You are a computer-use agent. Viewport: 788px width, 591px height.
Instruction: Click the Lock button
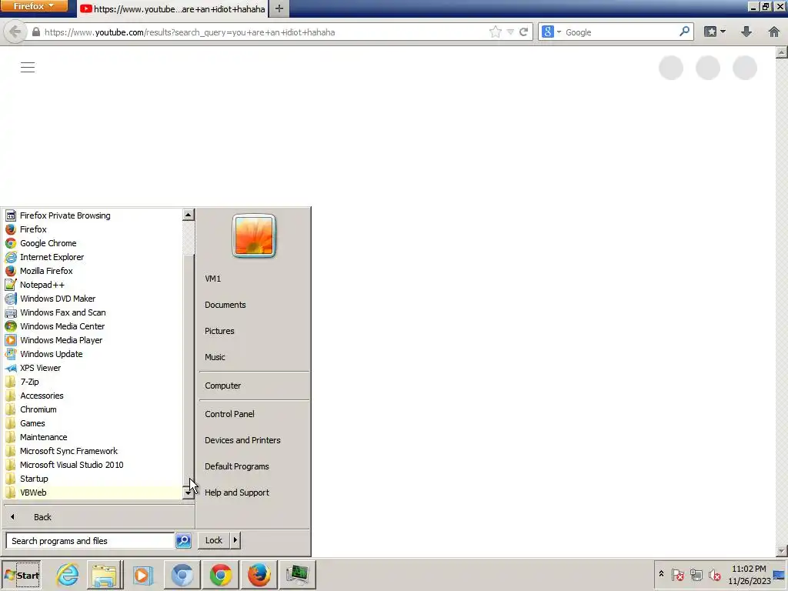[214, 540]
